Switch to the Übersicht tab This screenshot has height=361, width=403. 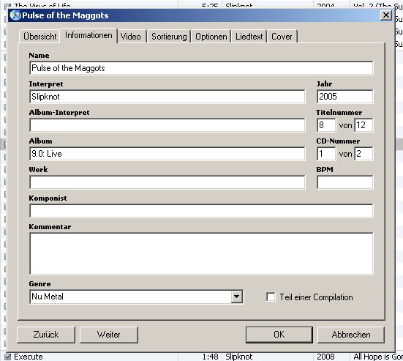coord(39,37)
